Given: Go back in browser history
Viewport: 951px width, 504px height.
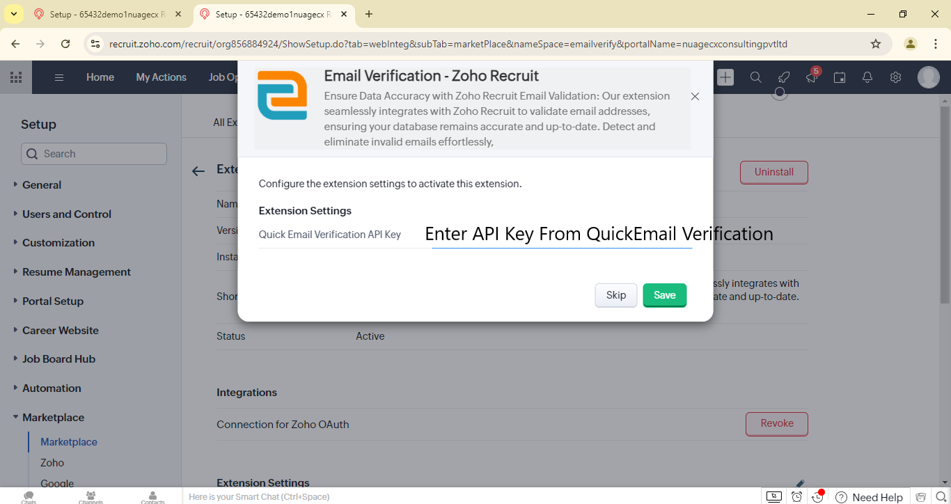Looking at the screenshot, I should [x=15, y=44].
